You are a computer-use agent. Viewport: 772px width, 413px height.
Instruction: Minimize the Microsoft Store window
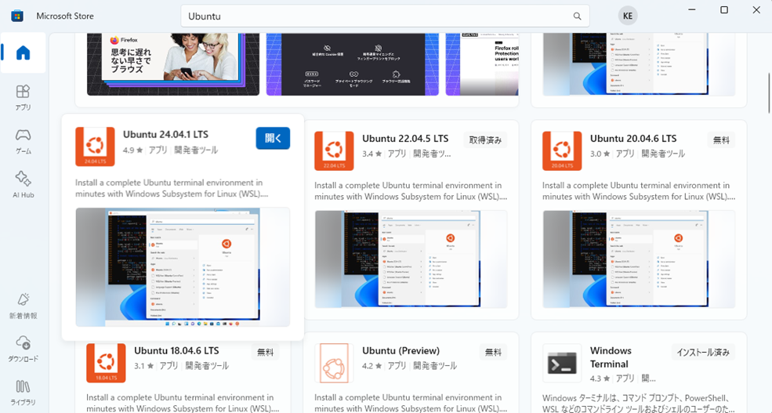click(692, 10)
